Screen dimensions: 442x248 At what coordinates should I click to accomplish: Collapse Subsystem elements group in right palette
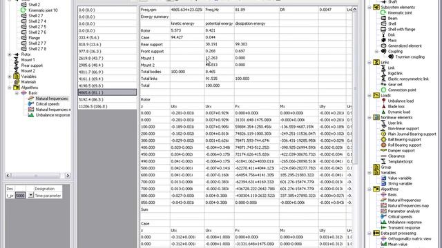point(369,8)
